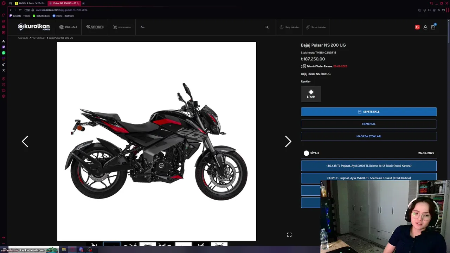The height and width of the screenshot is (253, 450).
Task: Open Opera tab search magnifier icon
Action: tap(431, 3)
